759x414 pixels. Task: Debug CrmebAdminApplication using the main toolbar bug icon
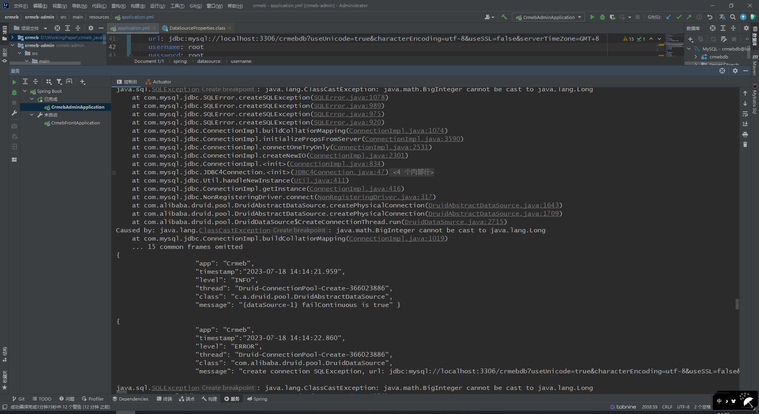[602, 17]
